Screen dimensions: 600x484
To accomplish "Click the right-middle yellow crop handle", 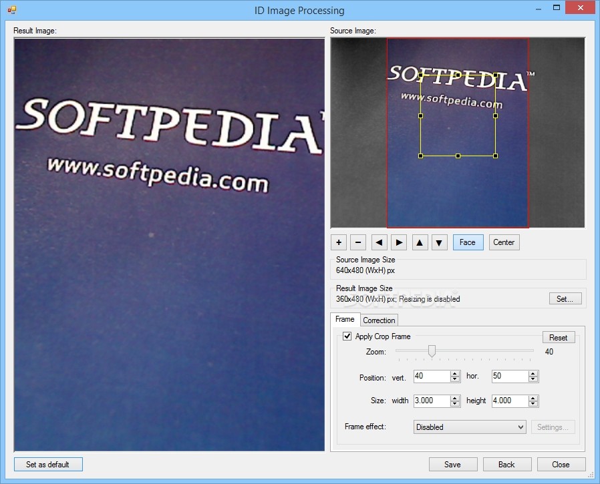I will pyautogui.click(x=496, y=115).
